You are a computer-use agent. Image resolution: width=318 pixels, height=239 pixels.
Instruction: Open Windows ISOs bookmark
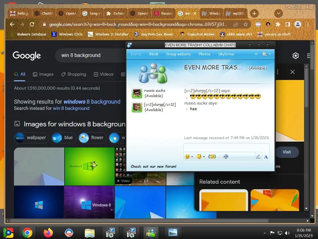coord(67,34)
